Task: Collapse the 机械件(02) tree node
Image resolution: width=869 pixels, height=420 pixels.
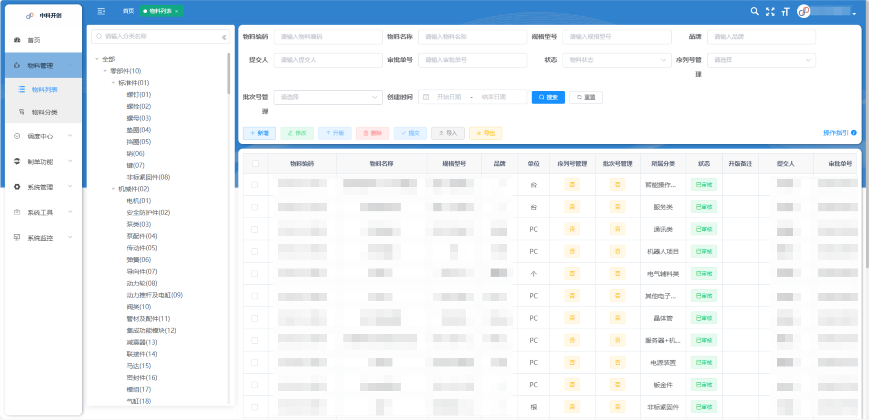Action: point(113,189)
